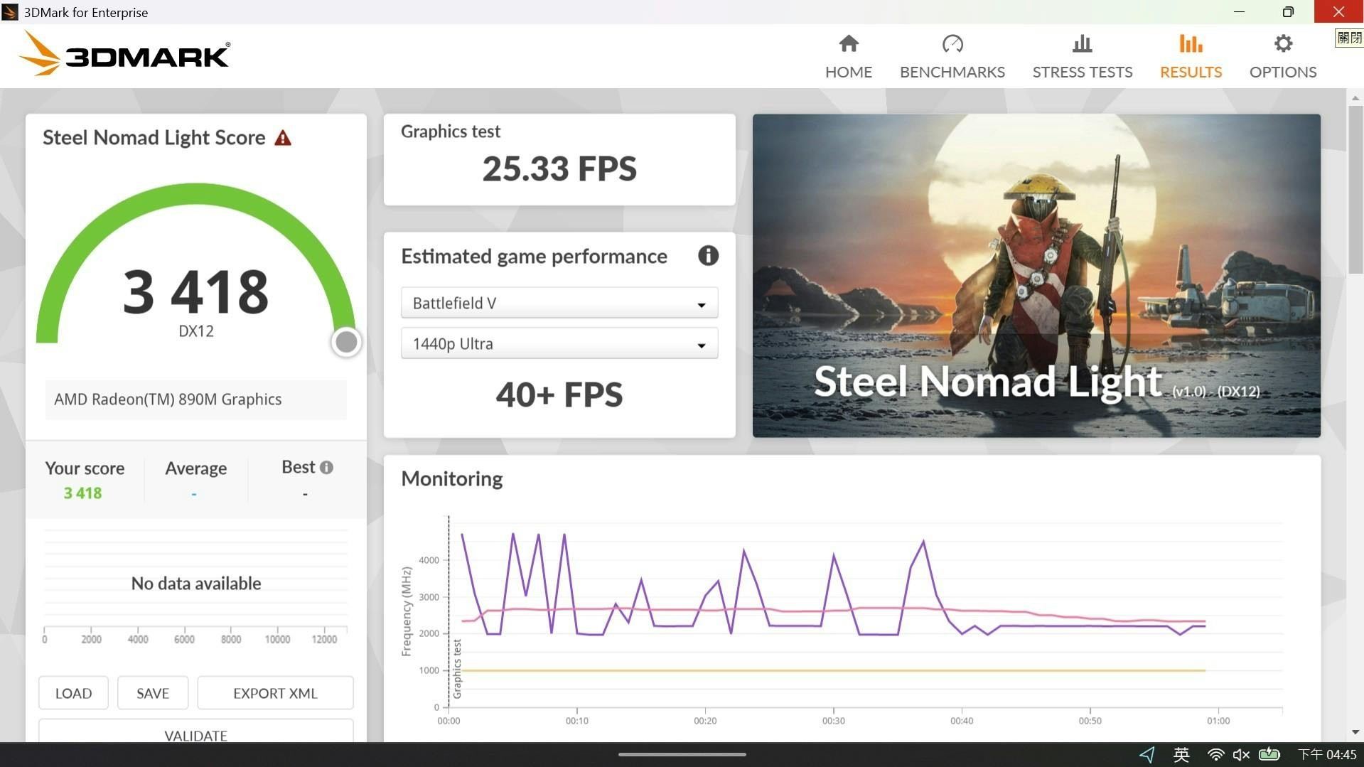
Task: Click the taskbar clock showing 04:45
Action: click(1327, 754)
